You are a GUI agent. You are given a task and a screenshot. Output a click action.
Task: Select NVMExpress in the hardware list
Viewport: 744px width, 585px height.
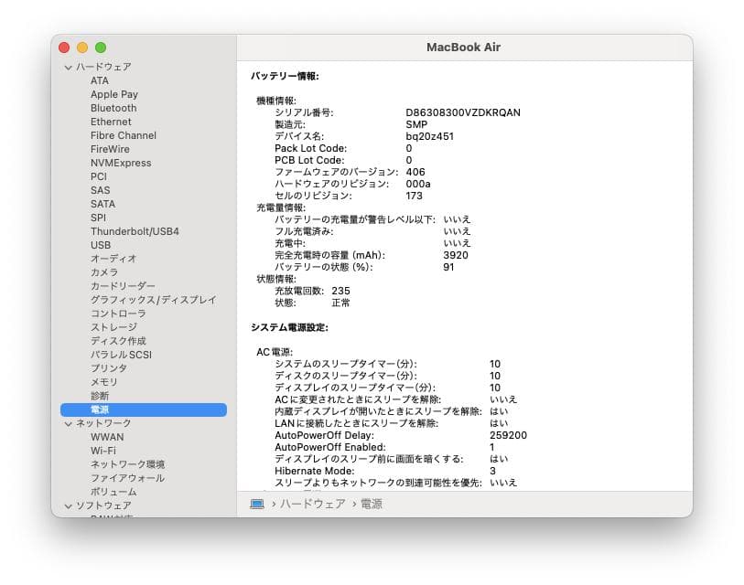point(120,163)
